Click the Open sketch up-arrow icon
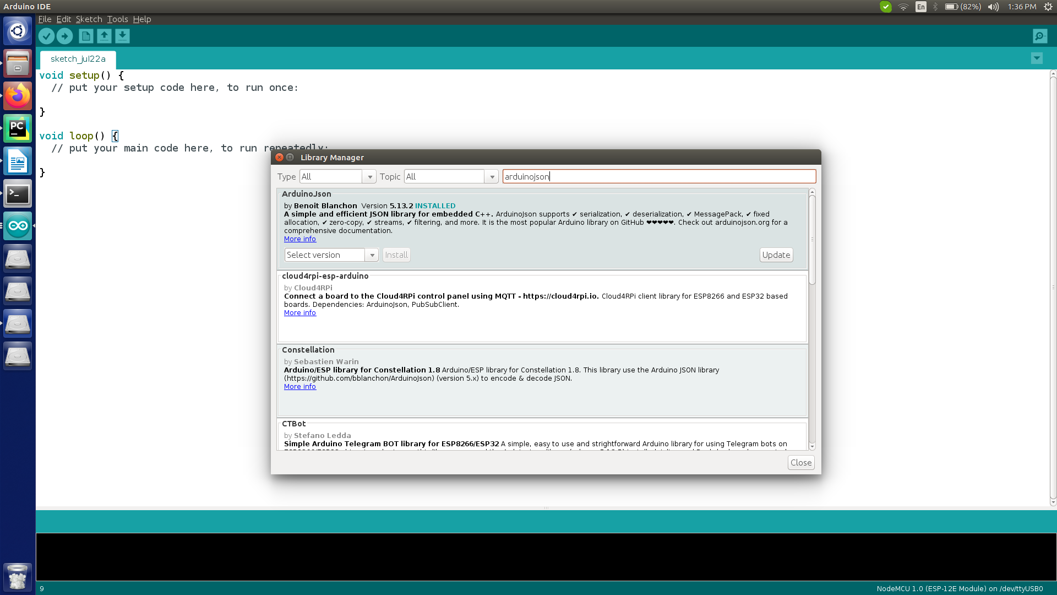Viewport: 1057px width, 595px height. (x=104, y=36)
